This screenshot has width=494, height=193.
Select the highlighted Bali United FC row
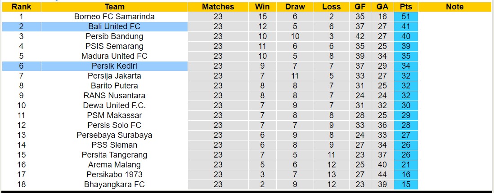tap(114, 26)
